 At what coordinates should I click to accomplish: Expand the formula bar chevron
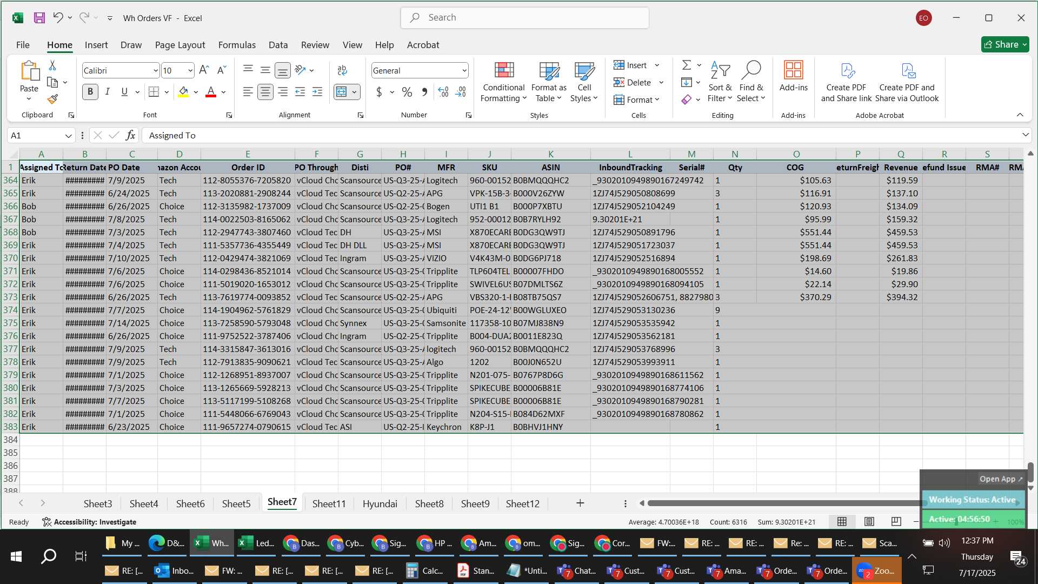pos(1025,135)
